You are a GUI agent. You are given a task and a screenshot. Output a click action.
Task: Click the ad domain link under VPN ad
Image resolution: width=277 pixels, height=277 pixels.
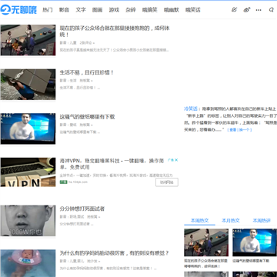tap(78, 182)
